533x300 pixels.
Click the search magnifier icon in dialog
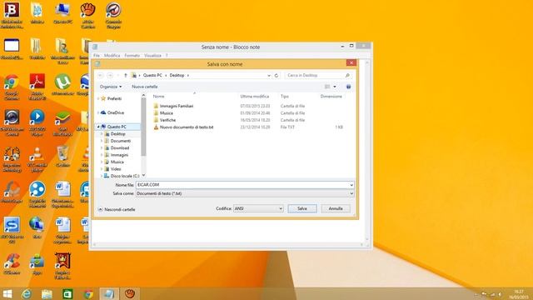click(347, 75)
